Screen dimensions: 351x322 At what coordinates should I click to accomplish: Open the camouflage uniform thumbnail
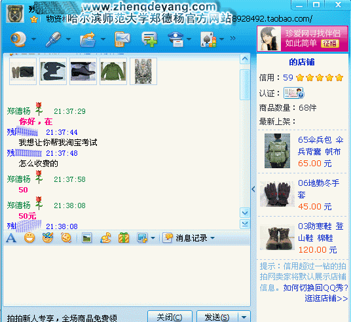143,71
